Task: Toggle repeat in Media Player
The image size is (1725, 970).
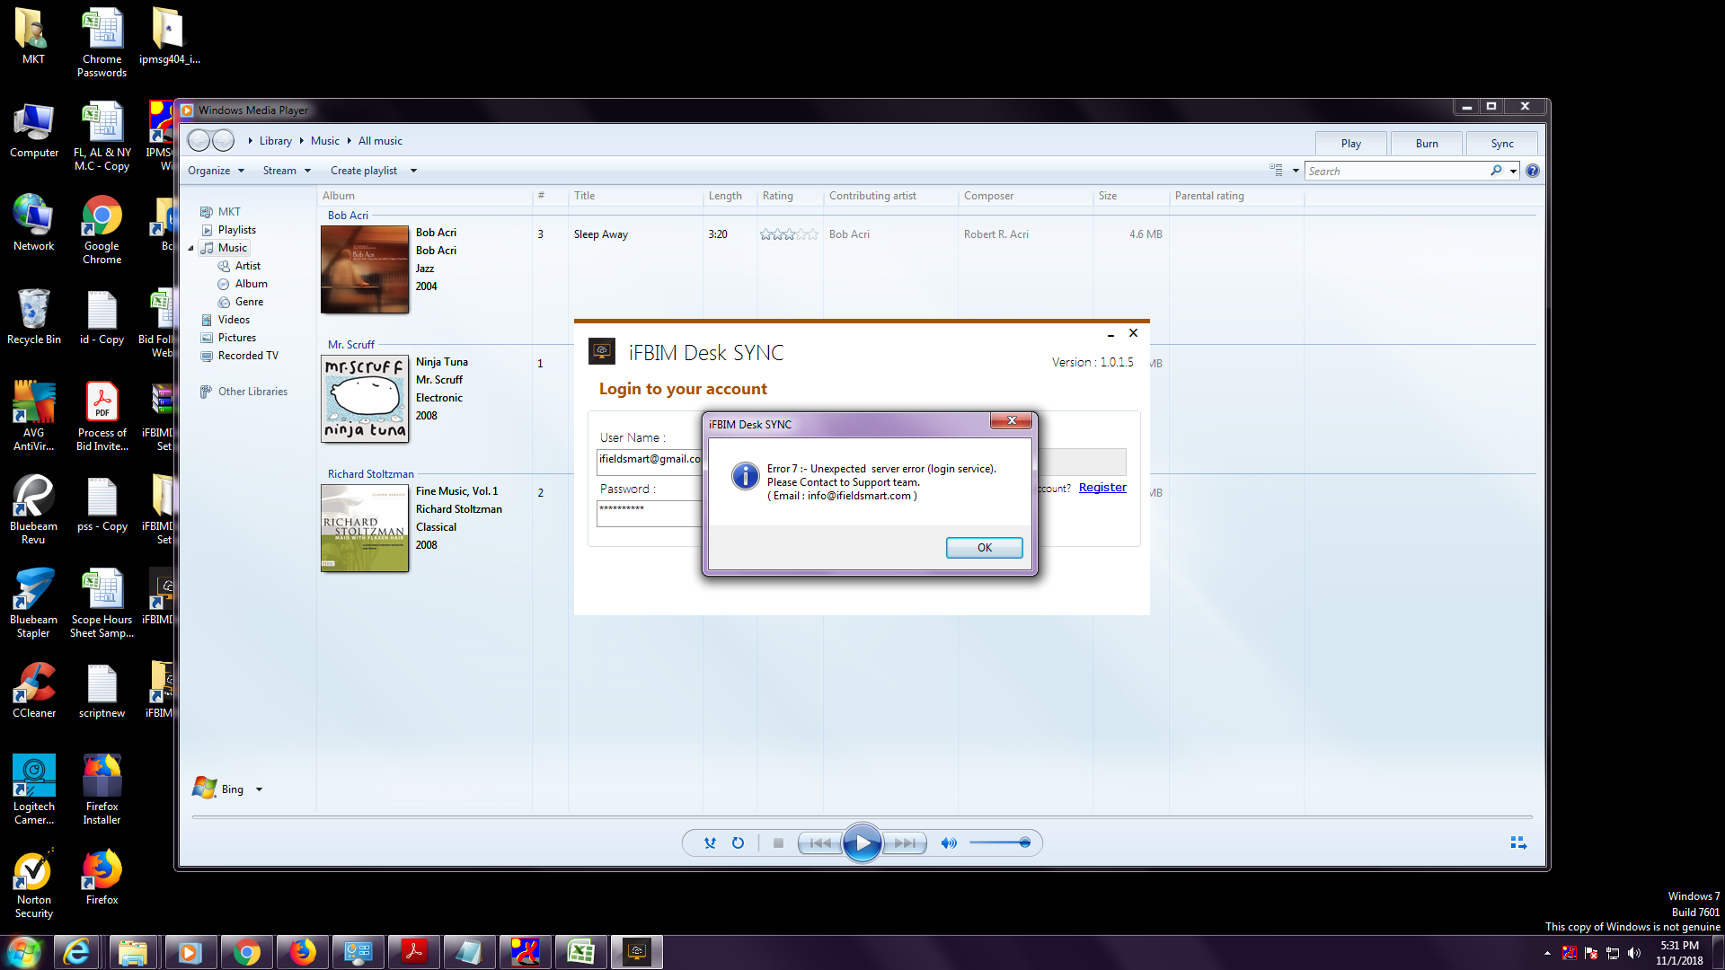Action: coord(738,843)
